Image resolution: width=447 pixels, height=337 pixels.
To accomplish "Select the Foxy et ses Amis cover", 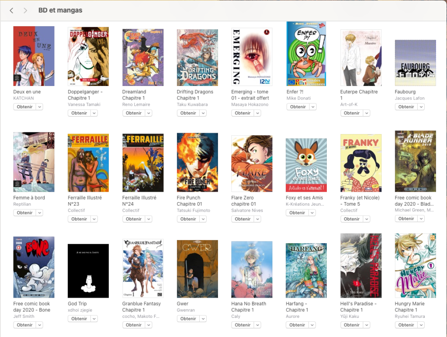I will [306, 165].
